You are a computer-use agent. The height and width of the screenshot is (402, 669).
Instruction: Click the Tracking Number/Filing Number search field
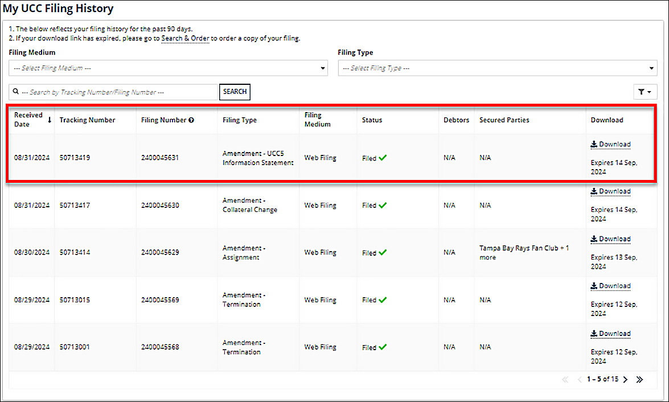[x=117, y=92]
